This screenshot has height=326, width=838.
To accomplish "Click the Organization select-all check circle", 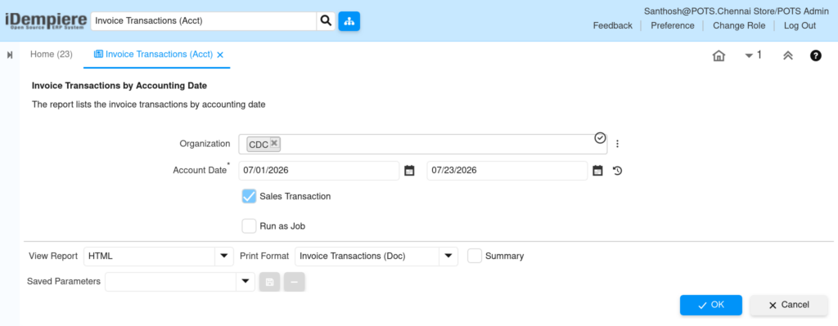I will [600, 138].
